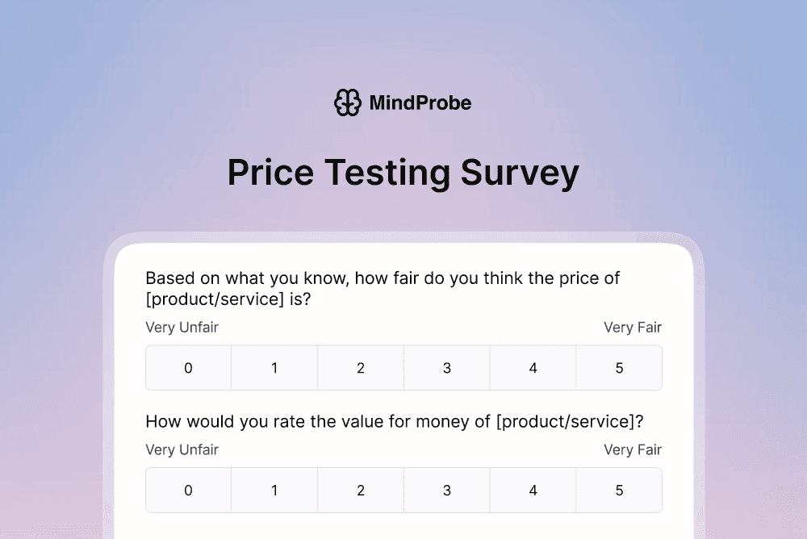The width and height of the screenshot is (807, 539).
Task: Select rating 4 on the value for money scale
Action: (533, 490)
